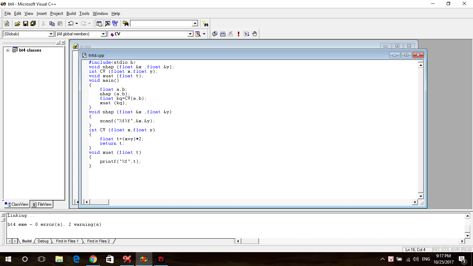The width and height of the screenshot is (473, 266).
Task: Open the All global members dropdown
Action: click(103, 34)
